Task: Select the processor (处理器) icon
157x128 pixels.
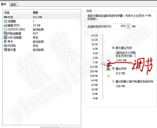Action: tap(5, 21)
